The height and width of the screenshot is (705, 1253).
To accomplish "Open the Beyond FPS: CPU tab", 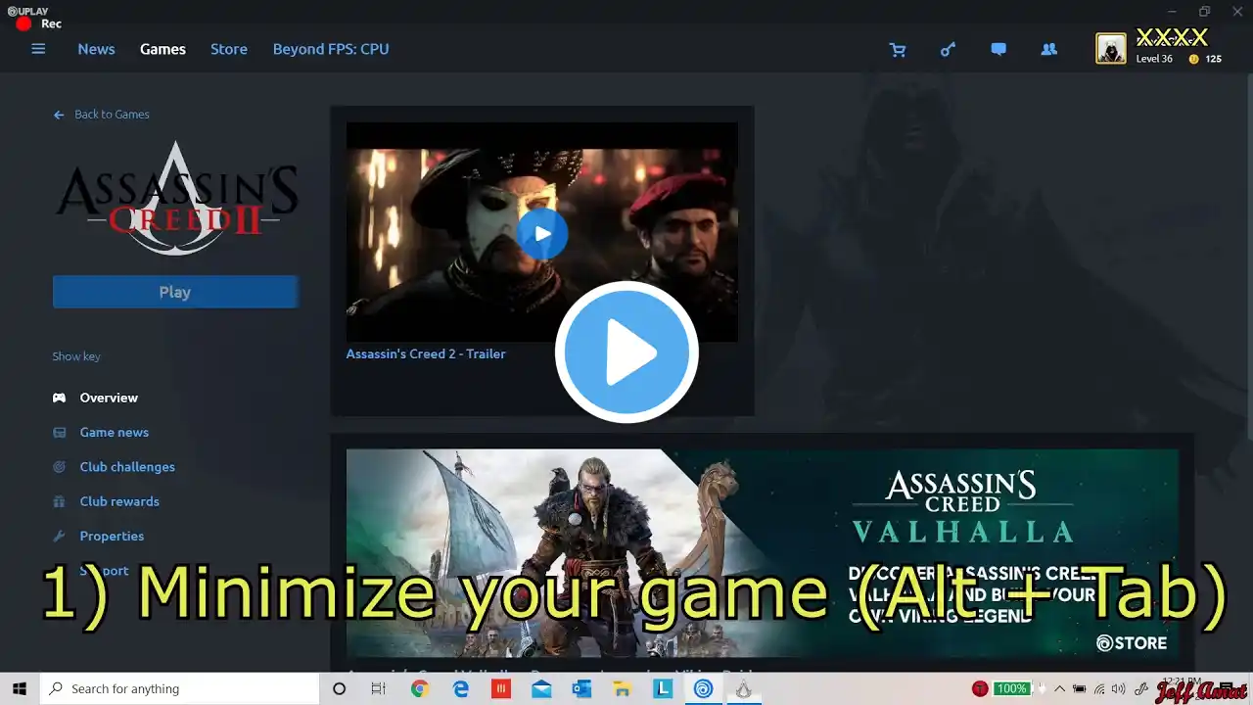I will click(331, 49).
